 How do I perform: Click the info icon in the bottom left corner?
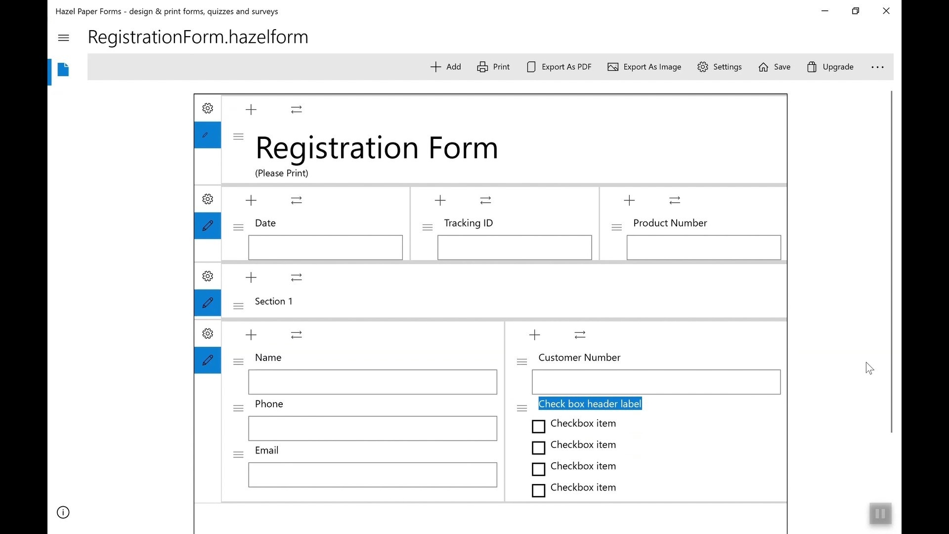63,512
